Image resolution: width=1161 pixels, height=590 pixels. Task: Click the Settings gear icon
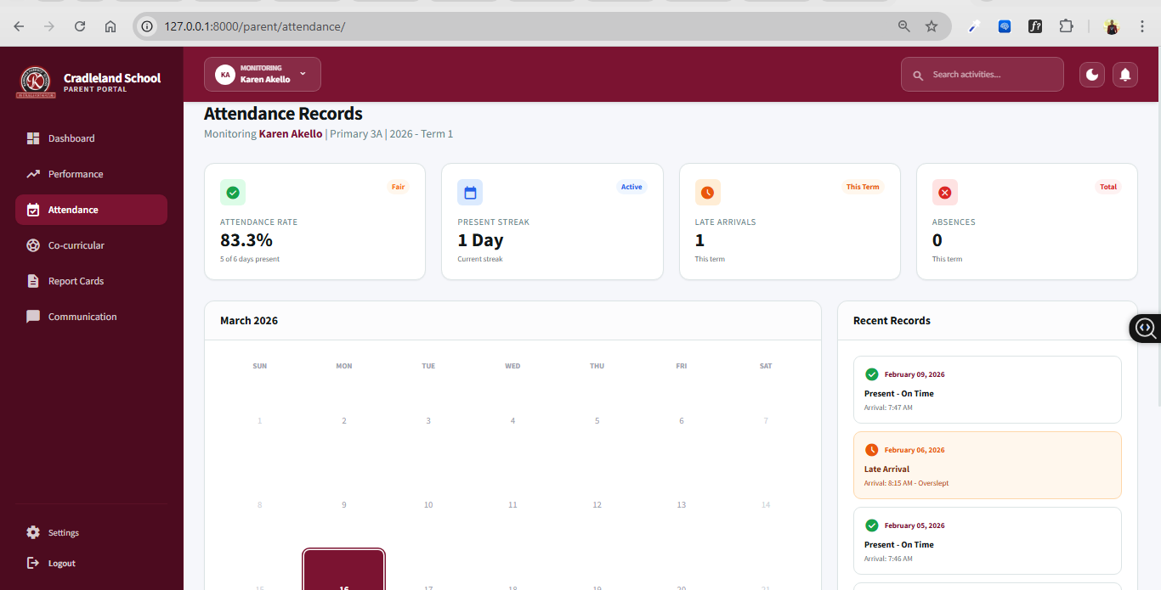coord(33,532)
